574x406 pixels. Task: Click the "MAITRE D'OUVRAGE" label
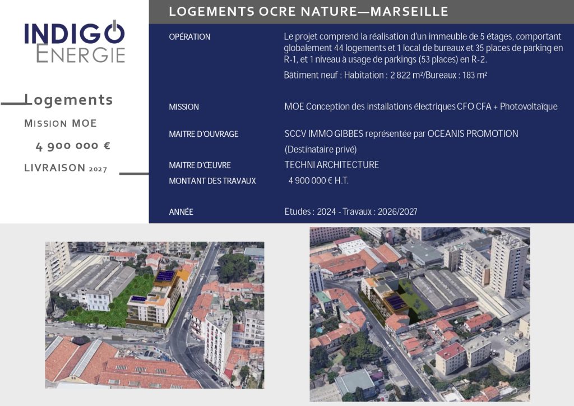203,134
